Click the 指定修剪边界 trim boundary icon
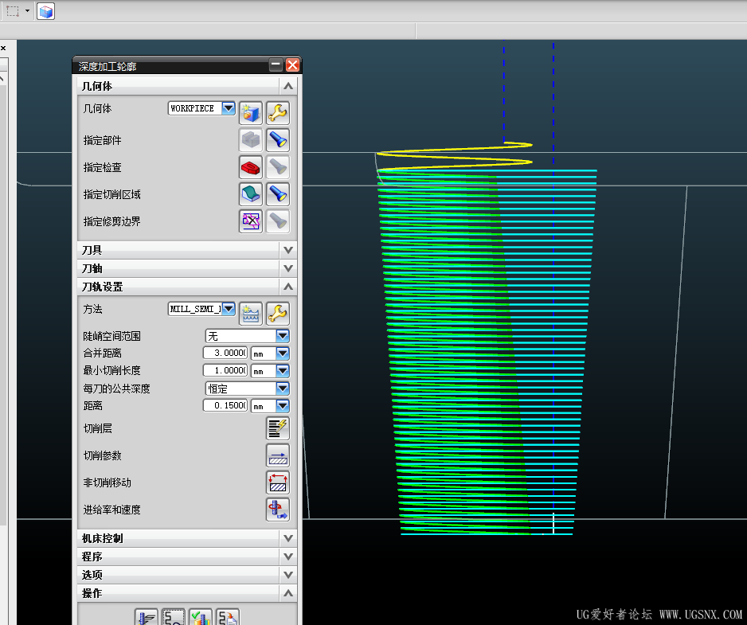Image resolution: width=747 pixels, height=625 pixels. click(251, 221)
